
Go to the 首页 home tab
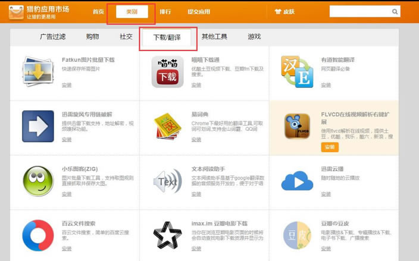click(x=99, y=12)
